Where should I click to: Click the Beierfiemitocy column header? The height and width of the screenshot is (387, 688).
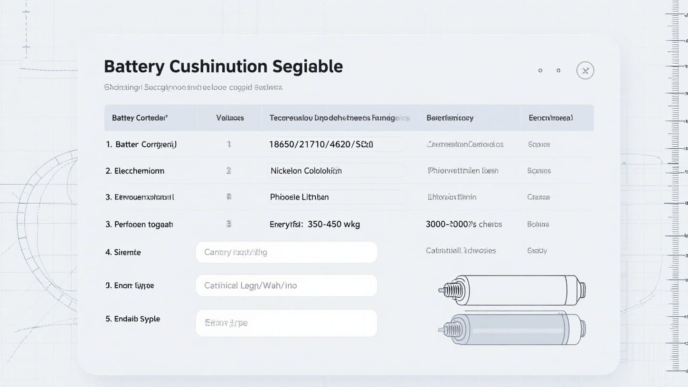[450, 118]
